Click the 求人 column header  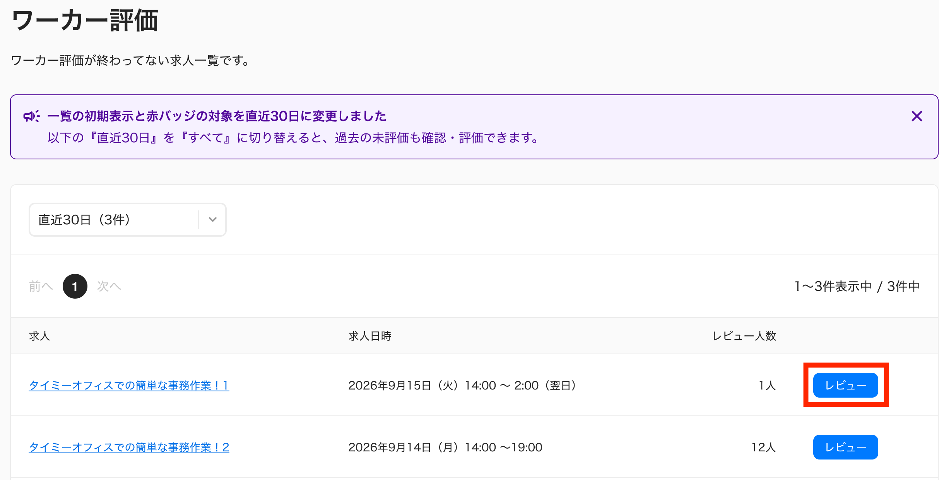[x=39, y=336]
